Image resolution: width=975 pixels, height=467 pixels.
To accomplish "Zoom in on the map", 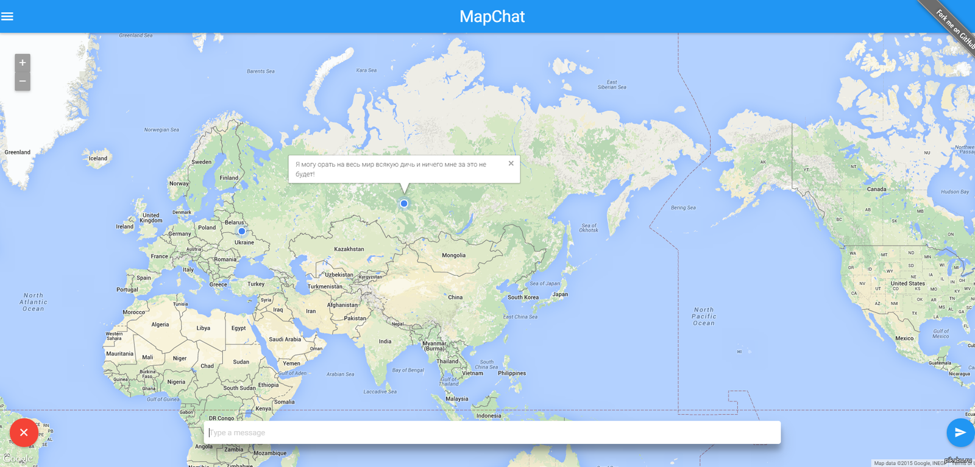I will coord(23,63).
